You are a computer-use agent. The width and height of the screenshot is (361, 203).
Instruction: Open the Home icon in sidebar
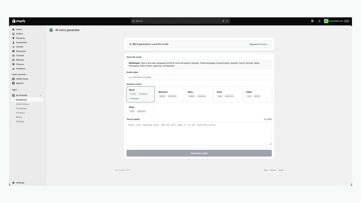click(x=14, y=29)
